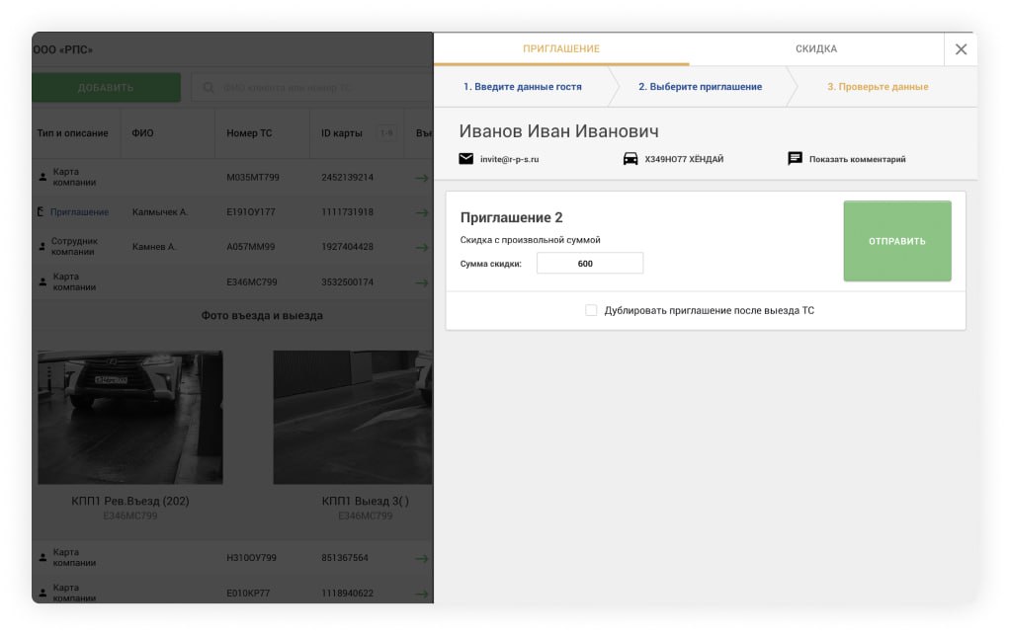Open the КПП1 Рев.Въезд (202) photo thumbnail

(x=129, y=417)
